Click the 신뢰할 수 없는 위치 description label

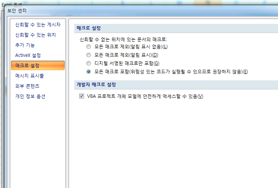123,39
